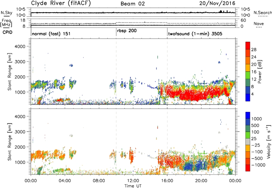Click the blue bottom segment of power colorbar
Viewport: 272px width, 188px height.
tap(248, 97)
